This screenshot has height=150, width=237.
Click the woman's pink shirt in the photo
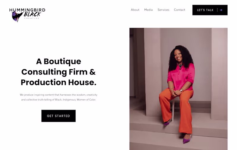[181, 77]
